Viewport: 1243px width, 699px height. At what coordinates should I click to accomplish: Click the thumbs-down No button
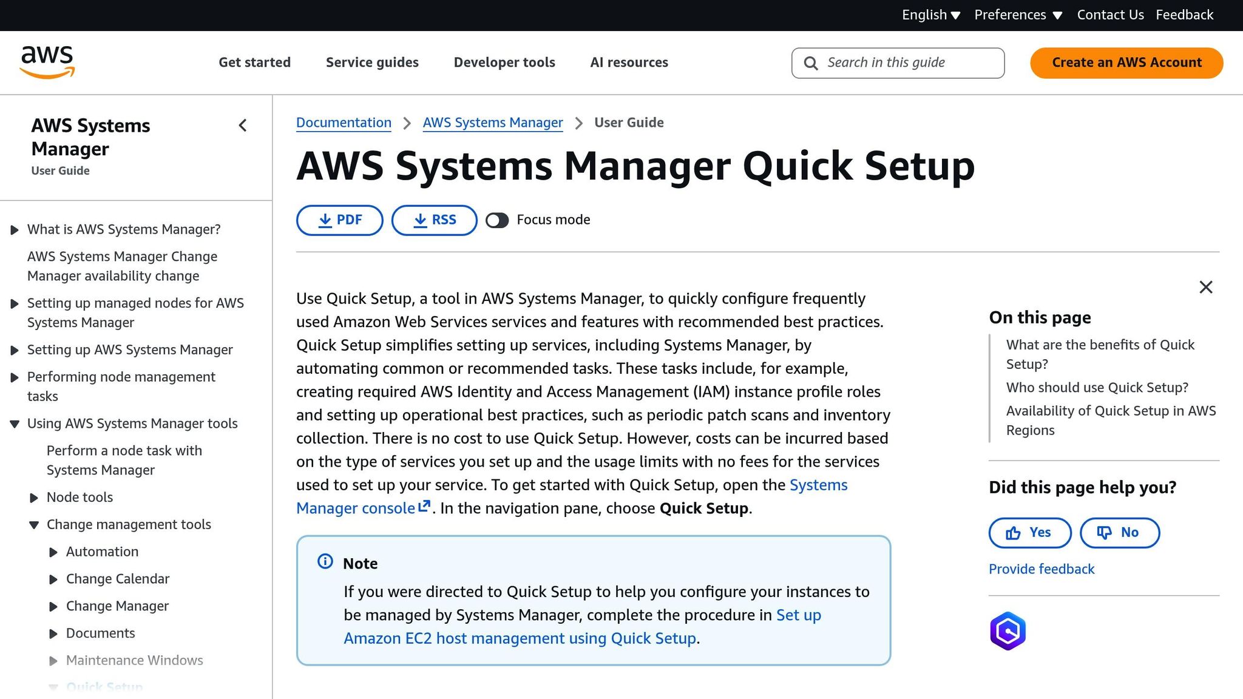[x=1119, y=533]
